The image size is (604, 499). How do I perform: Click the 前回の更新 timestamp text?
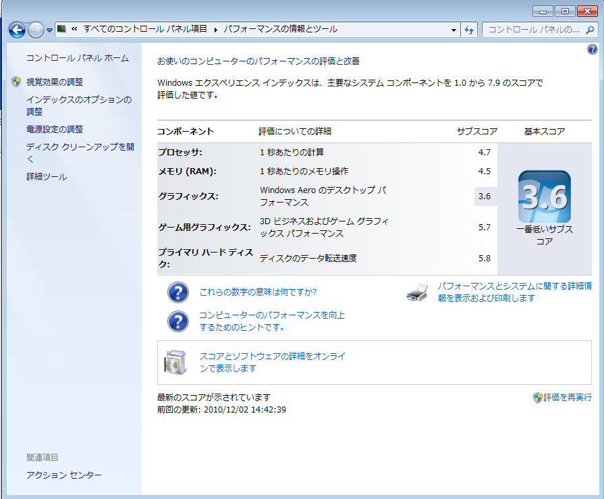(x=221, y=410)
